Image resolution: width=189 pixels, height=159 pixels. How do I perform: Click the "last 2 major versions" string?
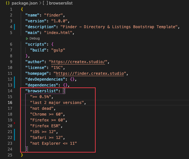[57, 103]
